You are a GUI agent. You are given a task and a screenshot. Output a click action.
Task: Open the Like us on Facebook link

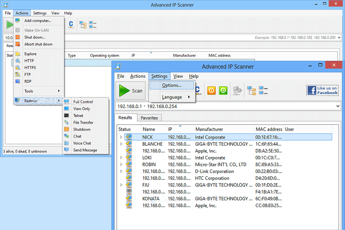[322, 91]
